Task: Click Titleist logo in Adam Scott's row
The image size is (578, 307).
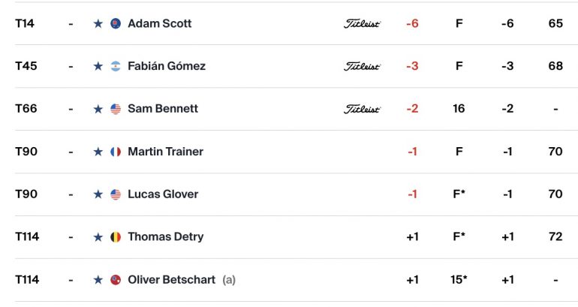Action: tap(362, 24)
